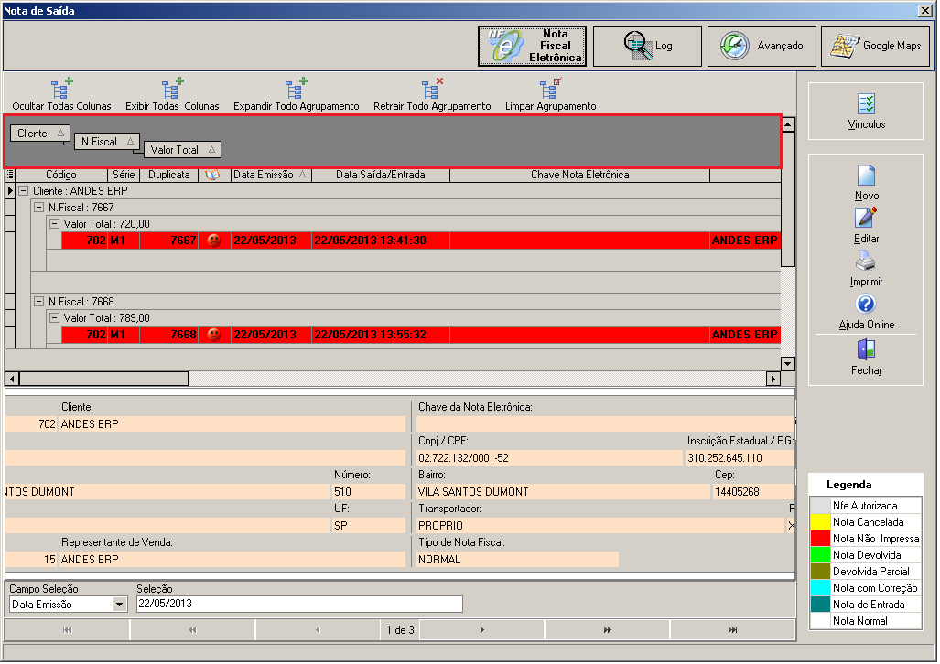Open Vínculos checklist icon
The image size is (940, 664).
[x=866, y=104]
